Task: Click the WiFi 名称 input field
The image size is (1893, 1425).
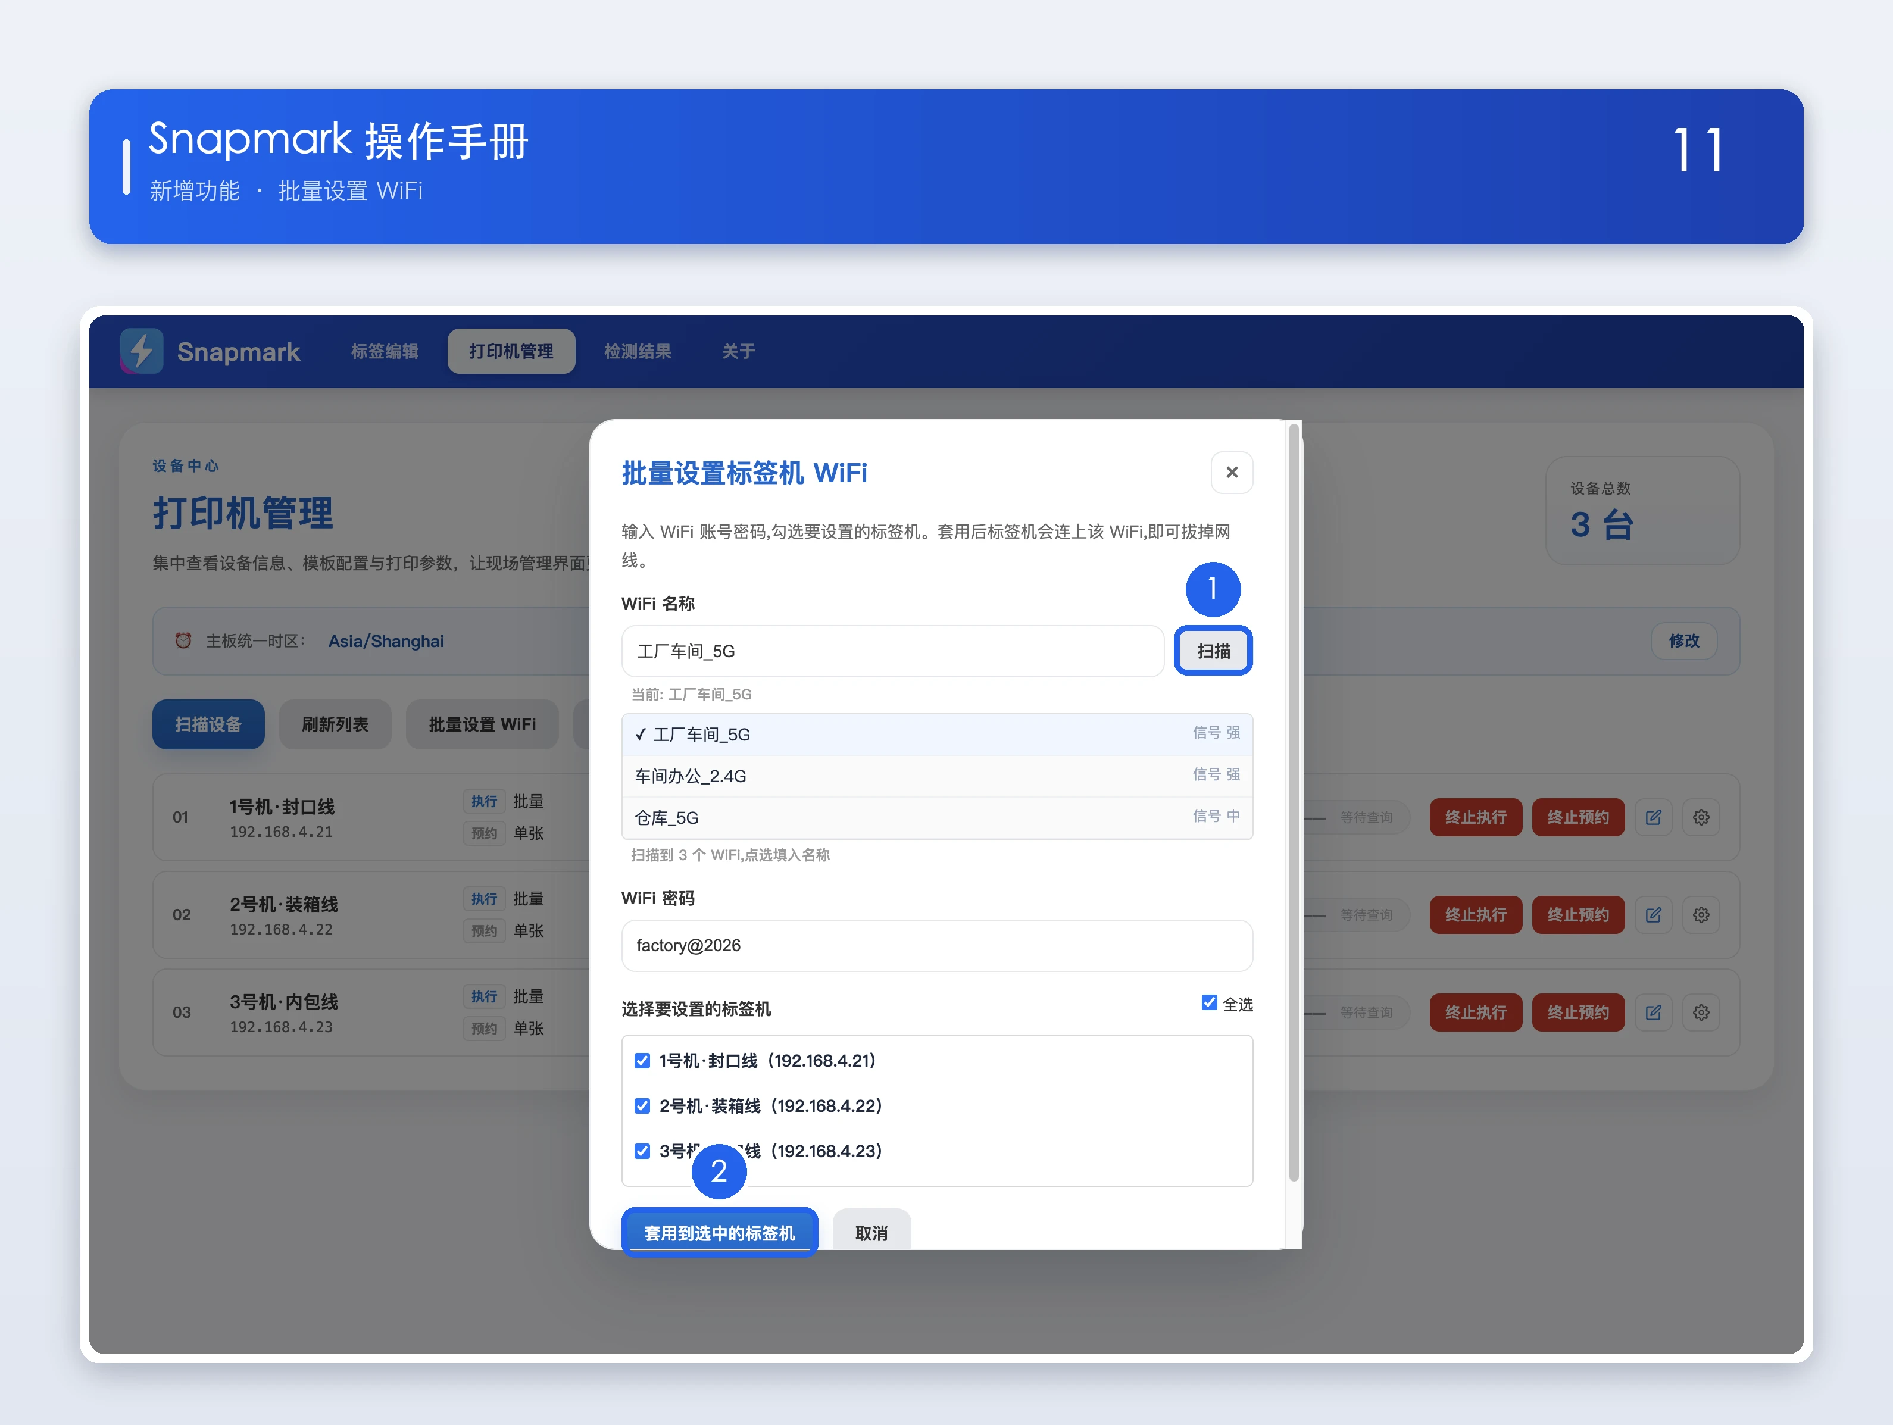Action: click(x=892, y=651)
